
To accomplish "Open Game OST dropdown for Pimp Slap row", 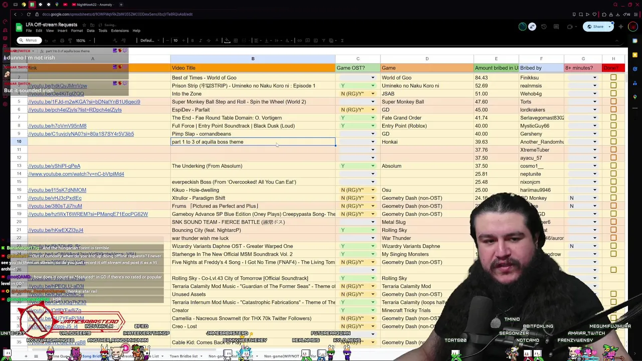I will (372, 134).
